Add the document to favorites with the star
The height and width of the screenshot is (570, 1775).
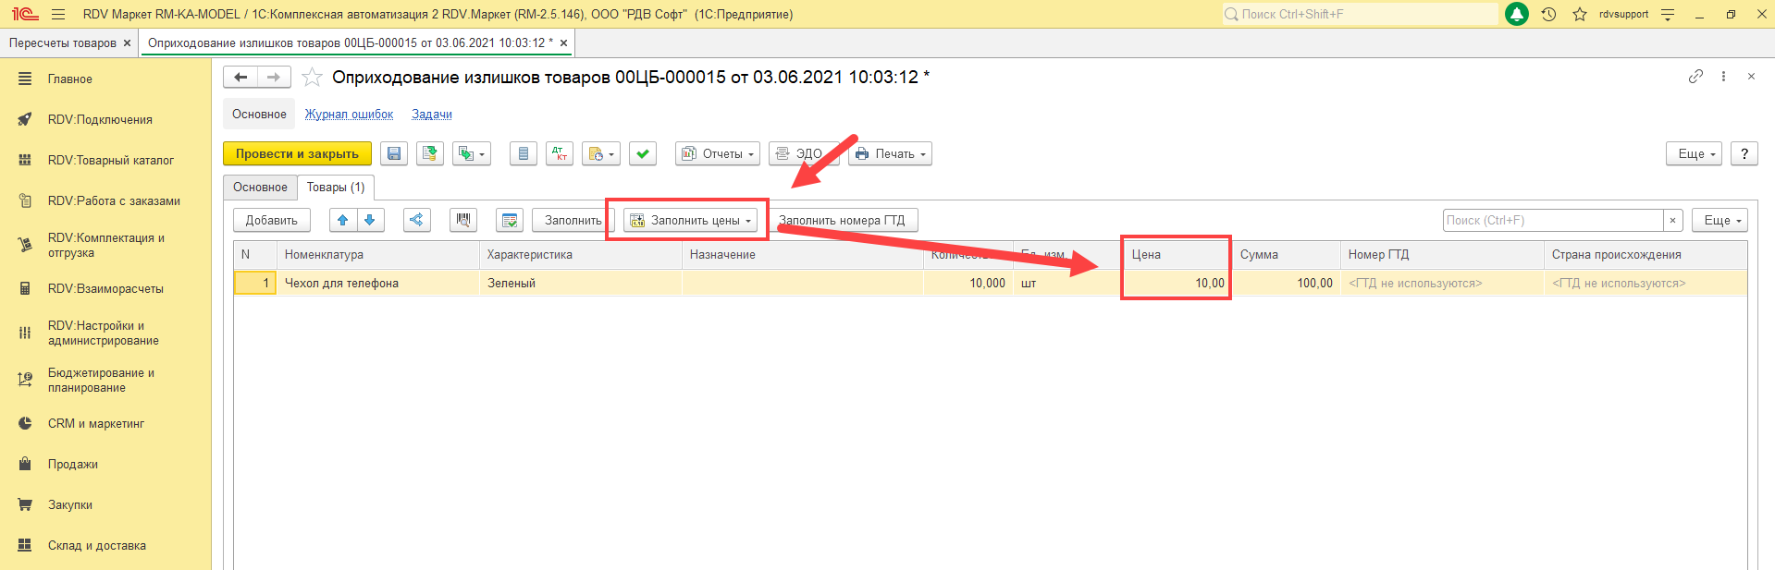(x=313, y=78)
